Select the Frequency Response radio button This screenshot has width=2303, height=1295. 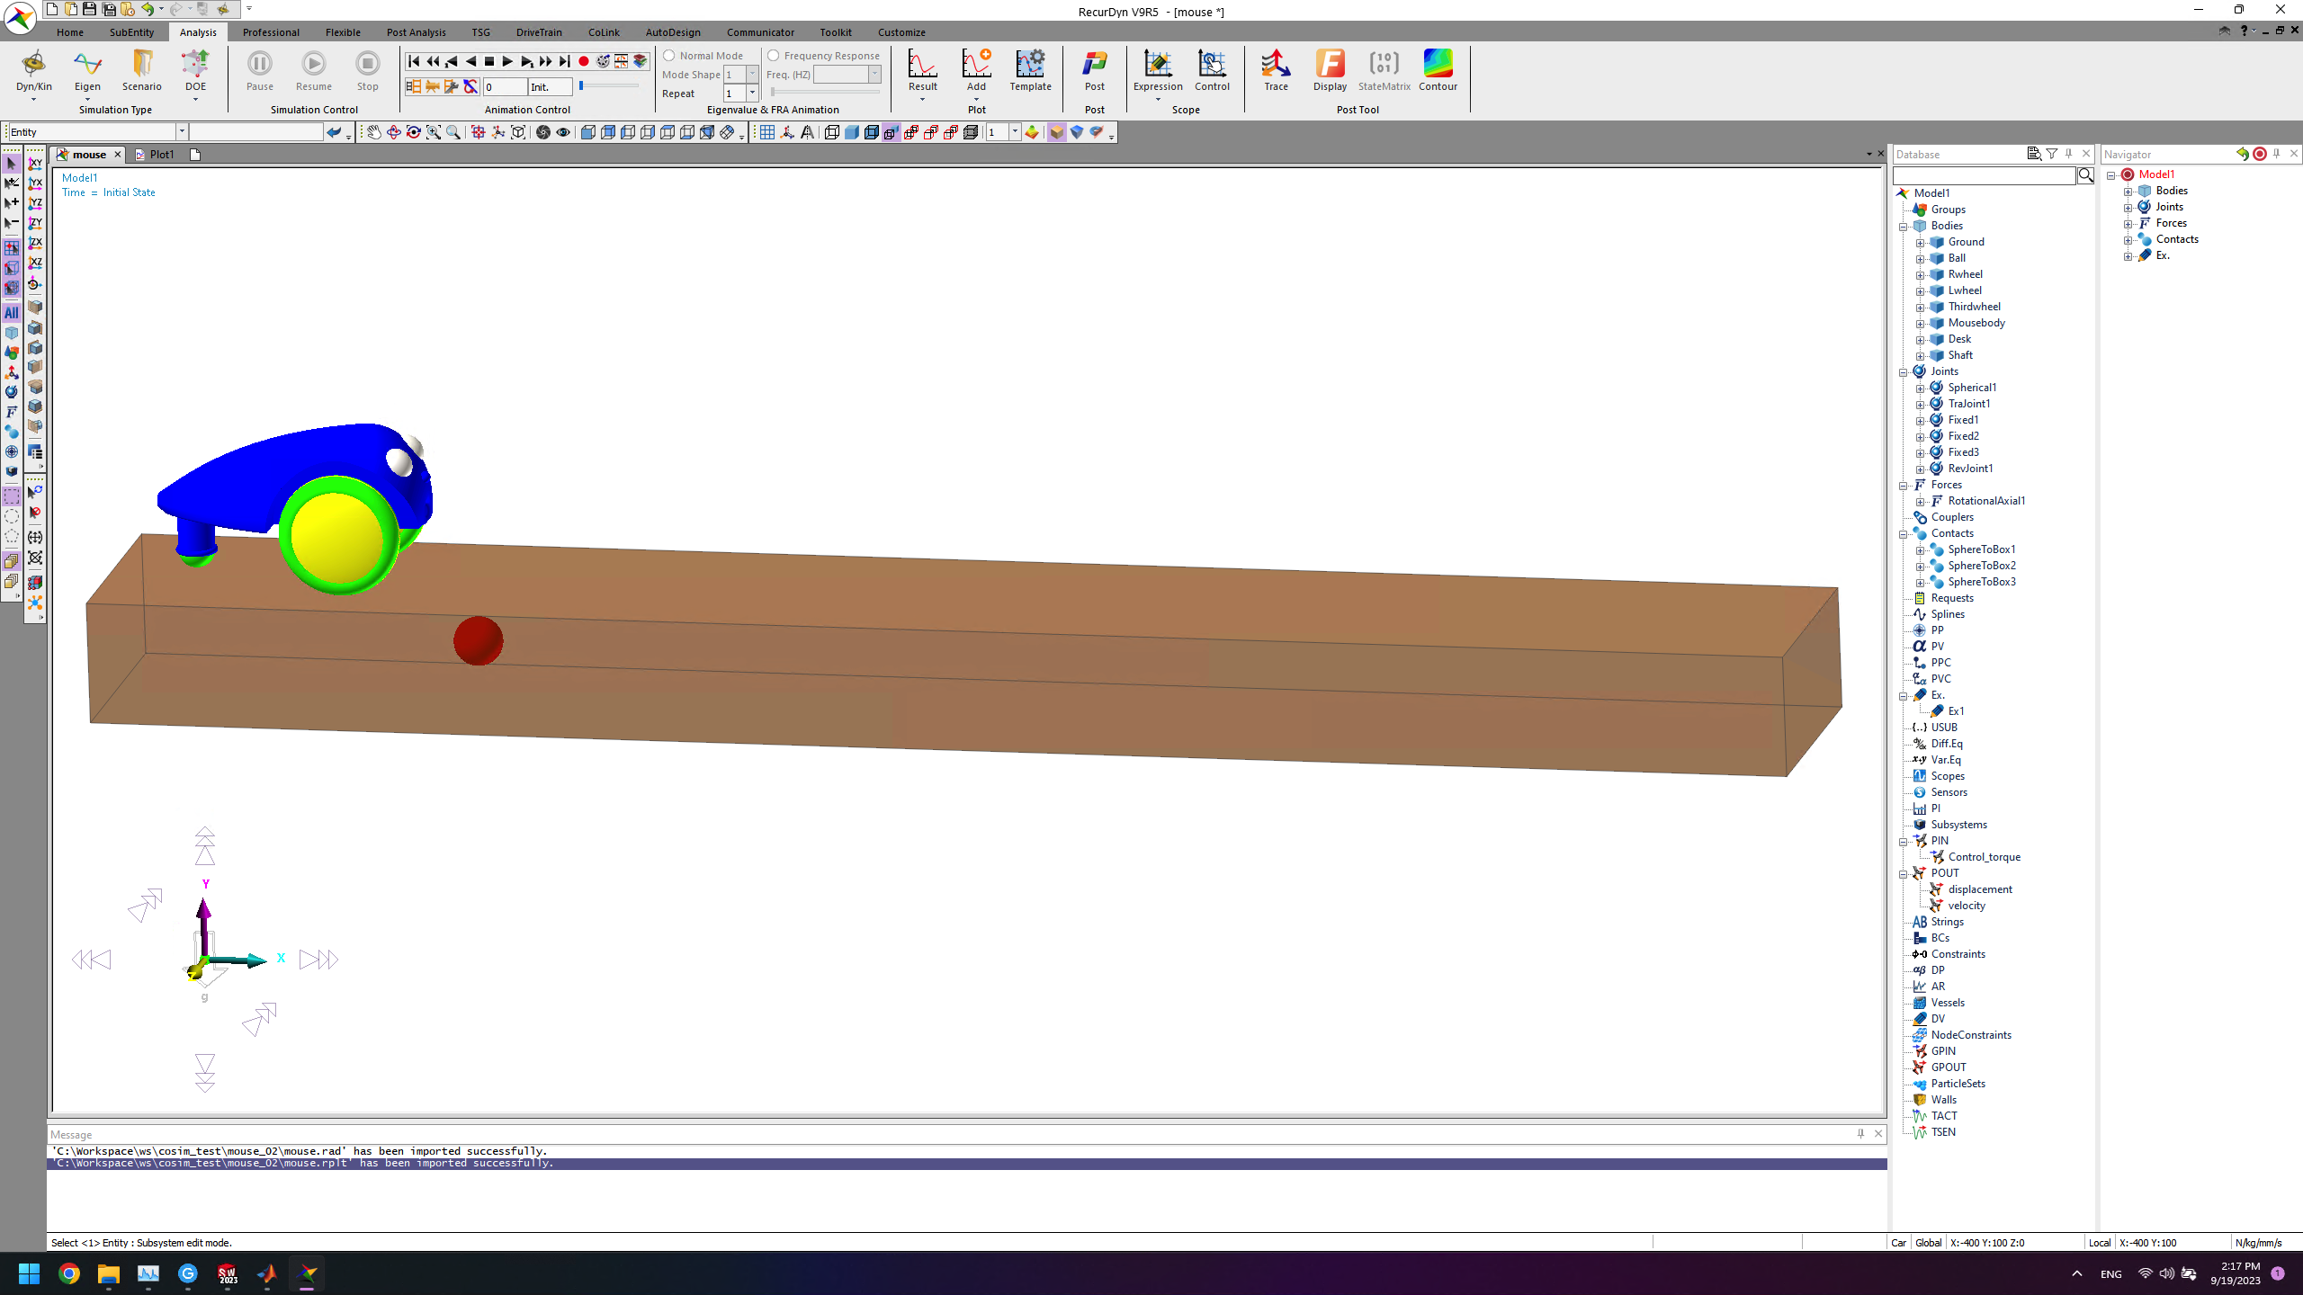coord(774,56)
